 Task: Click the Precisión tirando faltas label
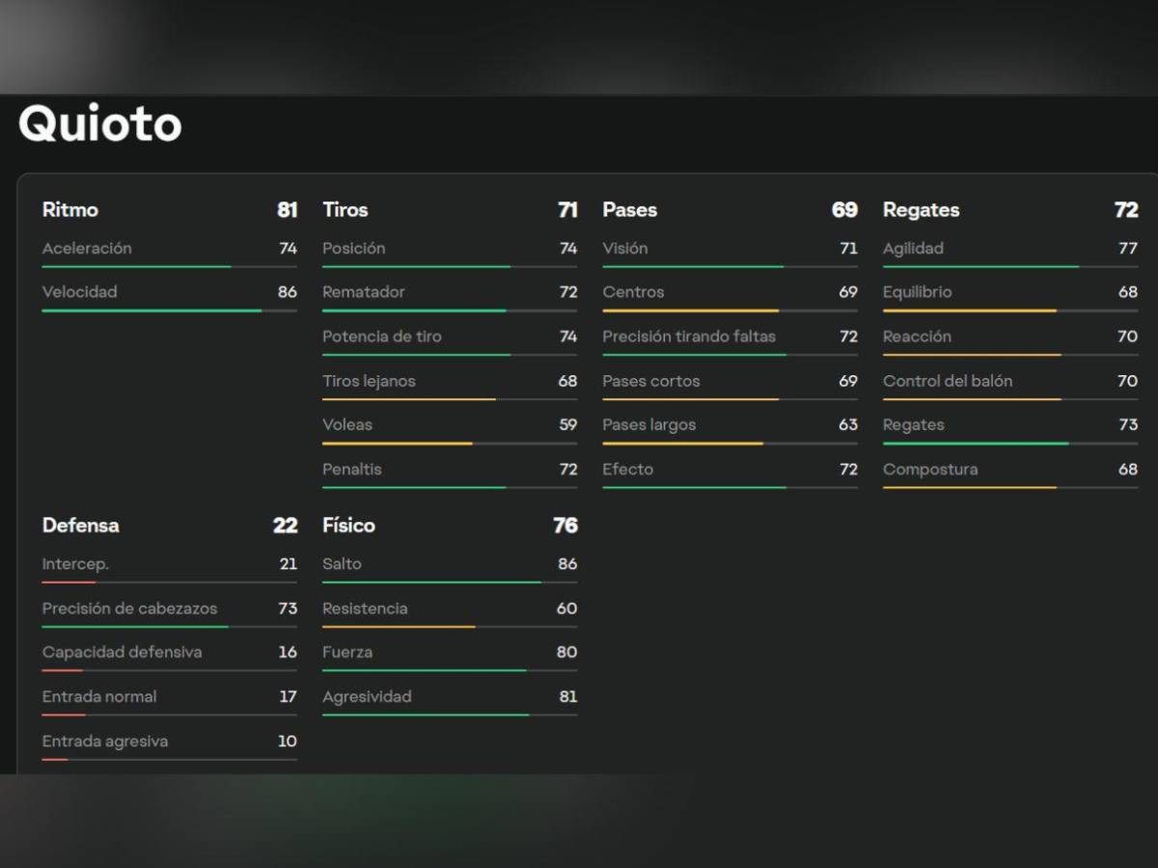(x=689, y=337)
